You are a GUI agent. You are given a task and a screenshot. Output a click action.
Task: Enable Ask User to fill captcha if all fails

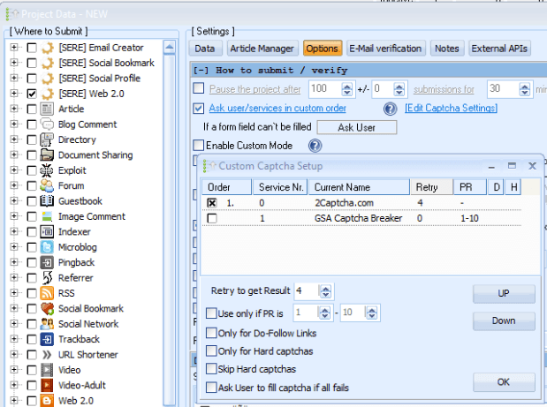(211, 388)
